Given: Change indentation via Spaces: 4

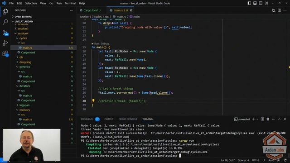Looking at the screenshot, I should [243, 160].
